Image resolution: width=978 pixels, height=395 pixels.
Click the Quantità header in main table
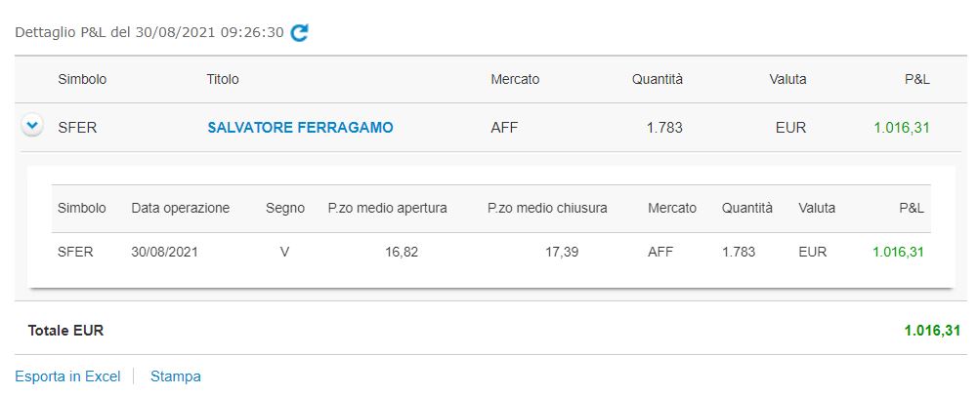tap(658, 80)
